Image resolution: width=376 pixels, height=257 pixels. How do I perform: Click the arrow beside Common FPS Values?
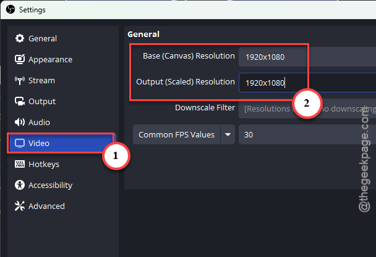coord(228,134)
